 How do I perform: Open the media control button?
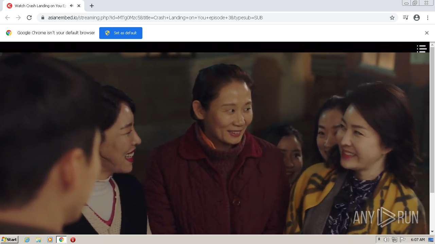coord(405,18)
